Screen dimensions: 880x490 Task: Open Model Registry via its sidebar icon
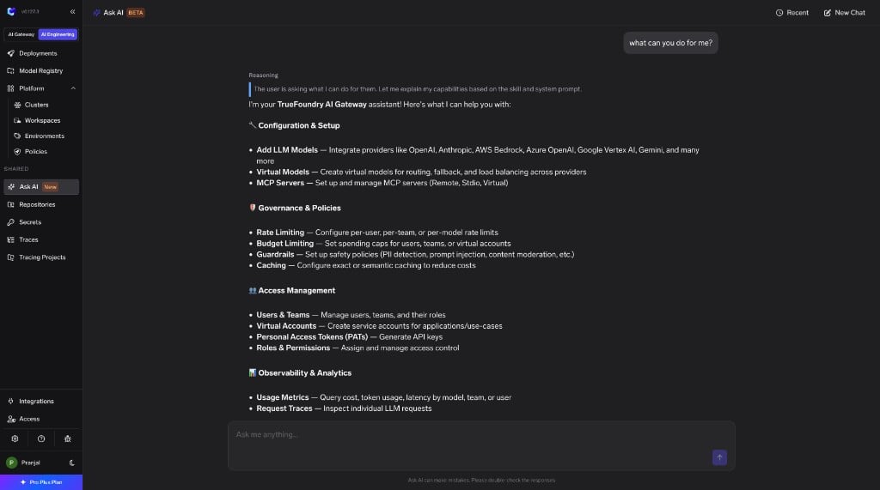click(x=10, y=70)
